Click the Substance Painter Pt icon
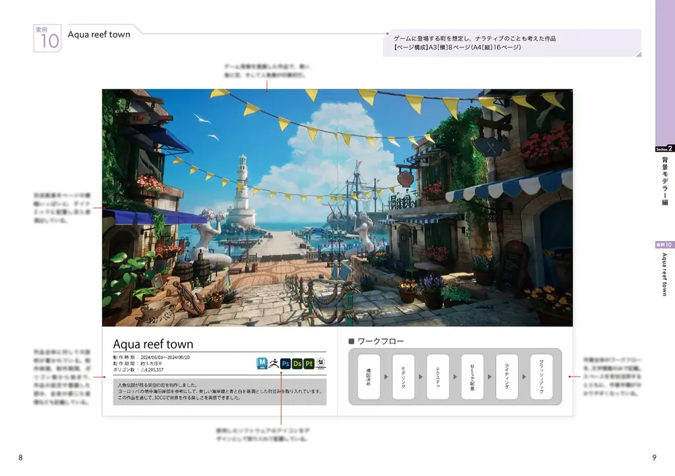The width and height of the screenshot is (675, 476). pyautogui.click(x=309, y=363)
